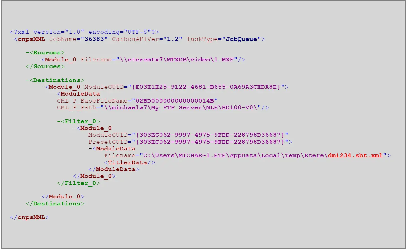Click the XML version declaration line
Screen dimensions: 408x250
[x=84, y=32]
